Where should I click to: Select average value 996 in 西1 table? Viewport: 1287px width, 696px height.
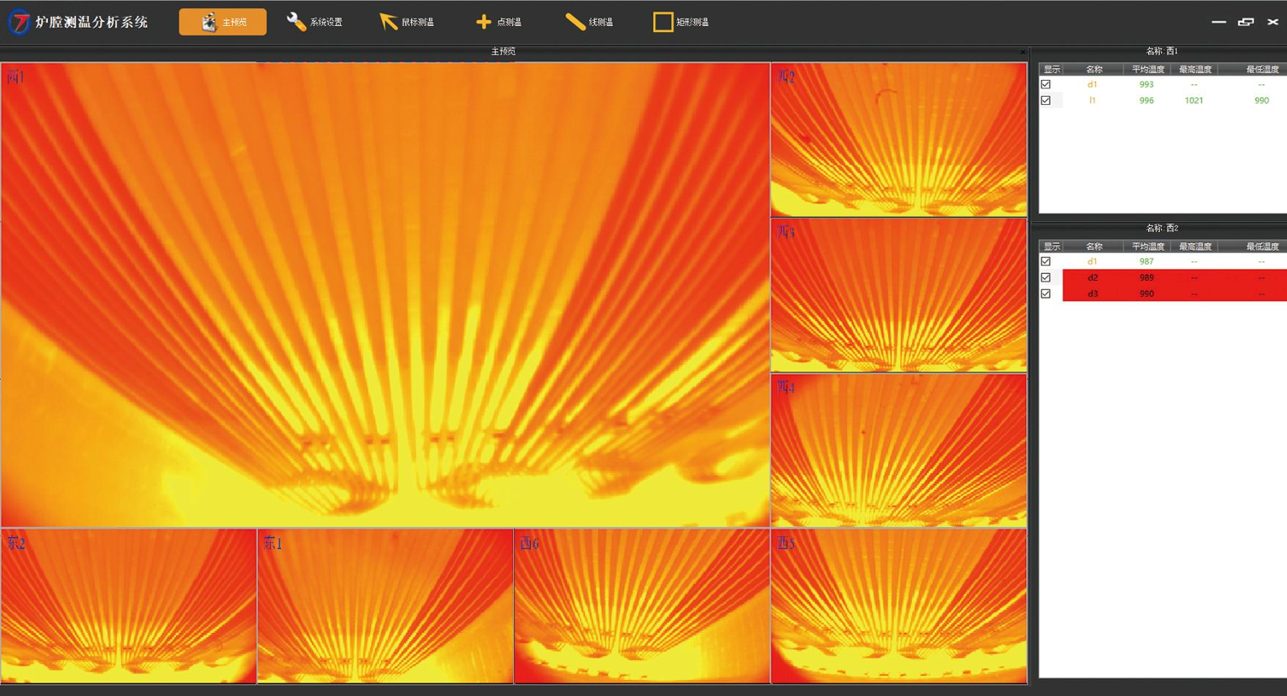[x=1147, y=100]
